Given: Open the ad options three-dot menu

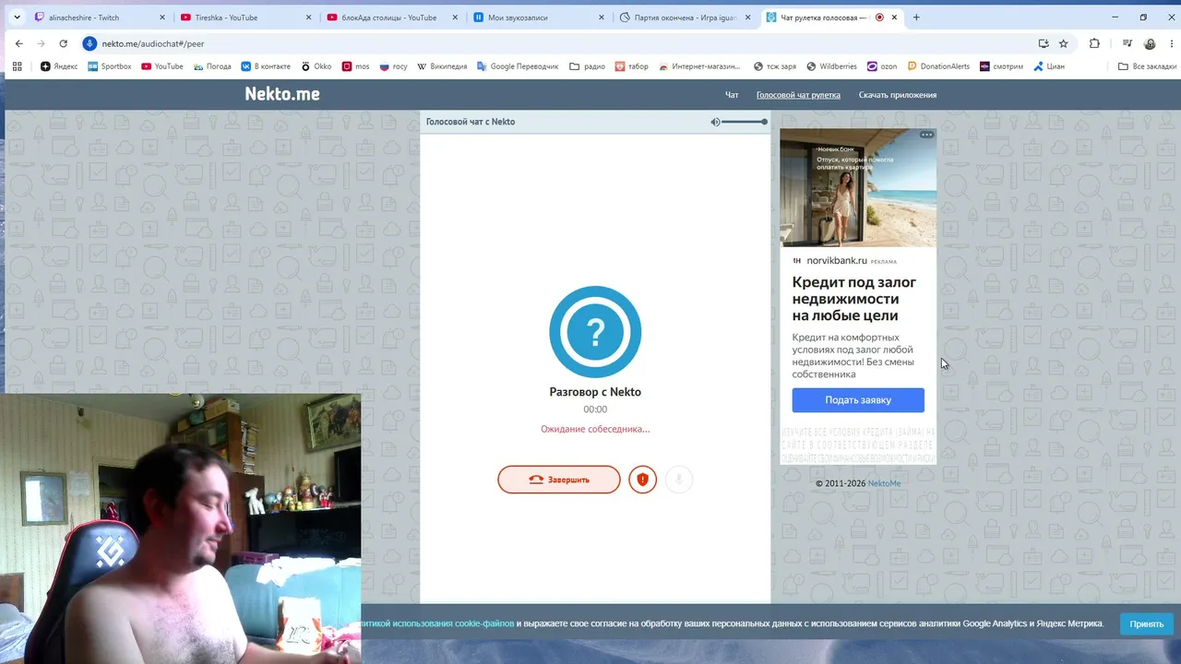Looking at the screenshot, I should (x=926, y=135).
